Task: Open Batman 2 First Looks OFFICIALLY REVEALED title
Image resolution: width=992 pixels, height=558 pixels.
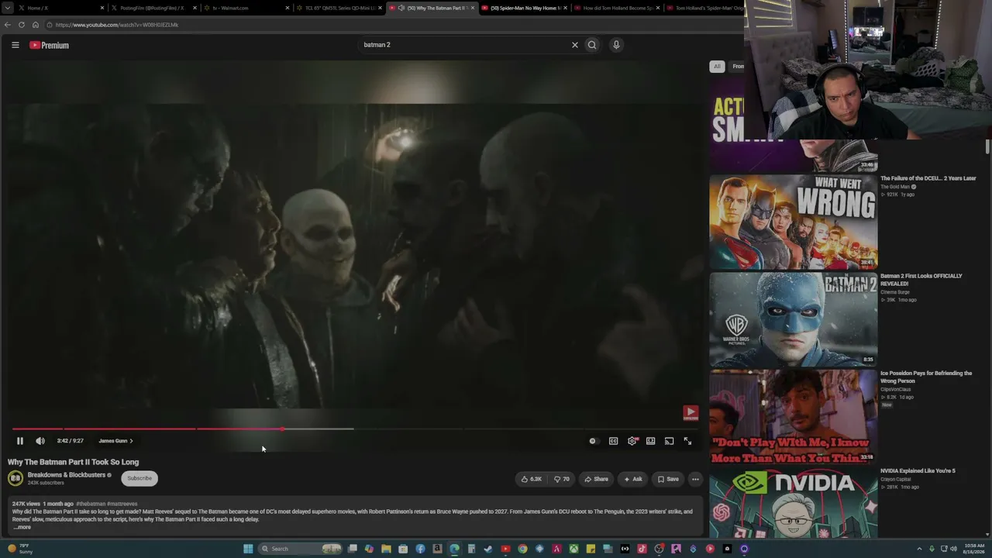Action: click(x=921, y=280)
